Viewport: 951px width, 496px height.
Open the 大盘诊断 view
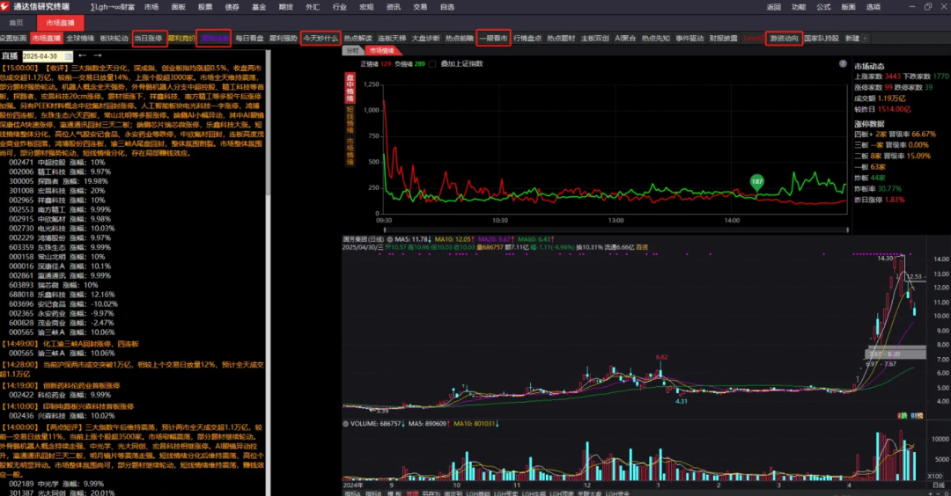[426, 38]
